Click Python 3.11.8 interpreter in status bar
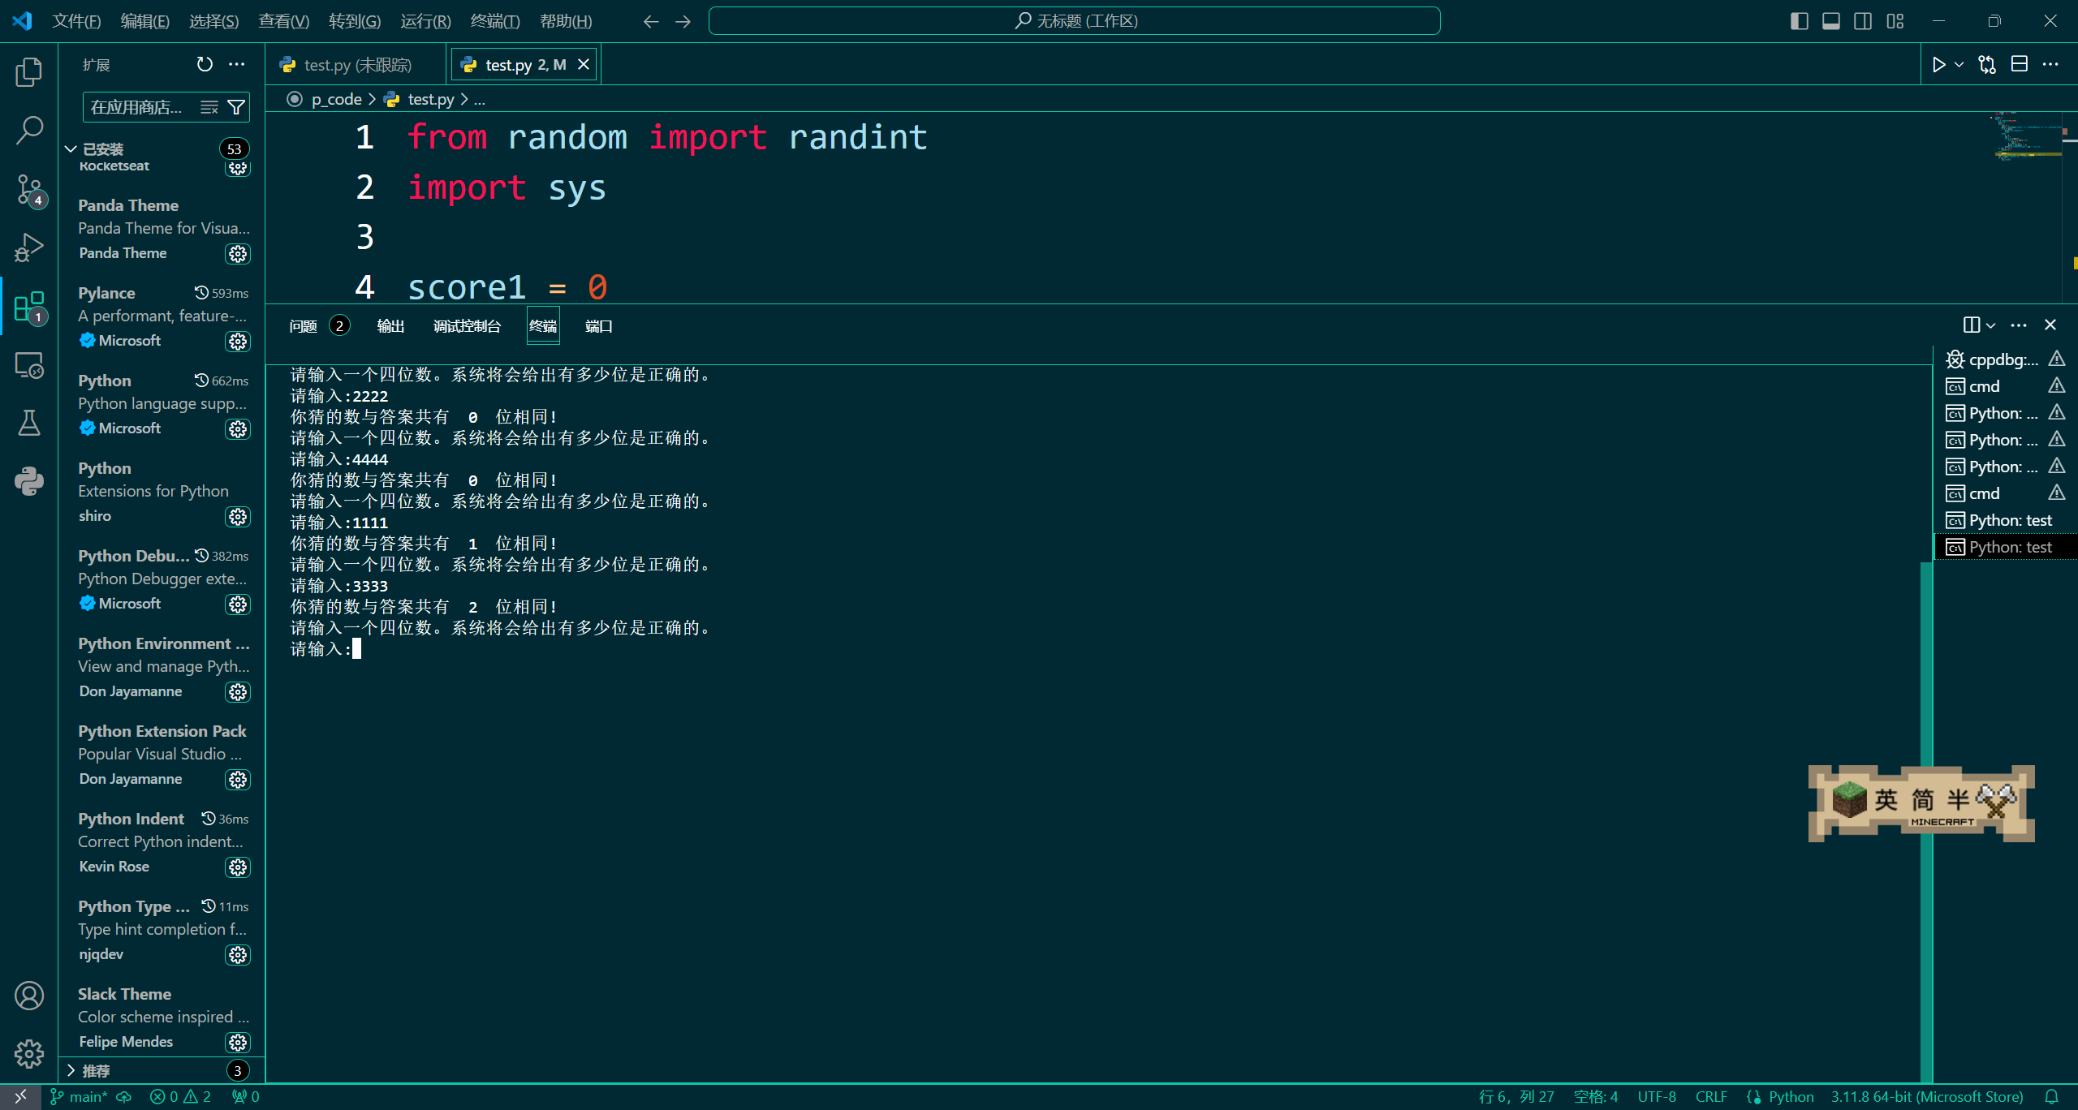 point(1926,1097)
